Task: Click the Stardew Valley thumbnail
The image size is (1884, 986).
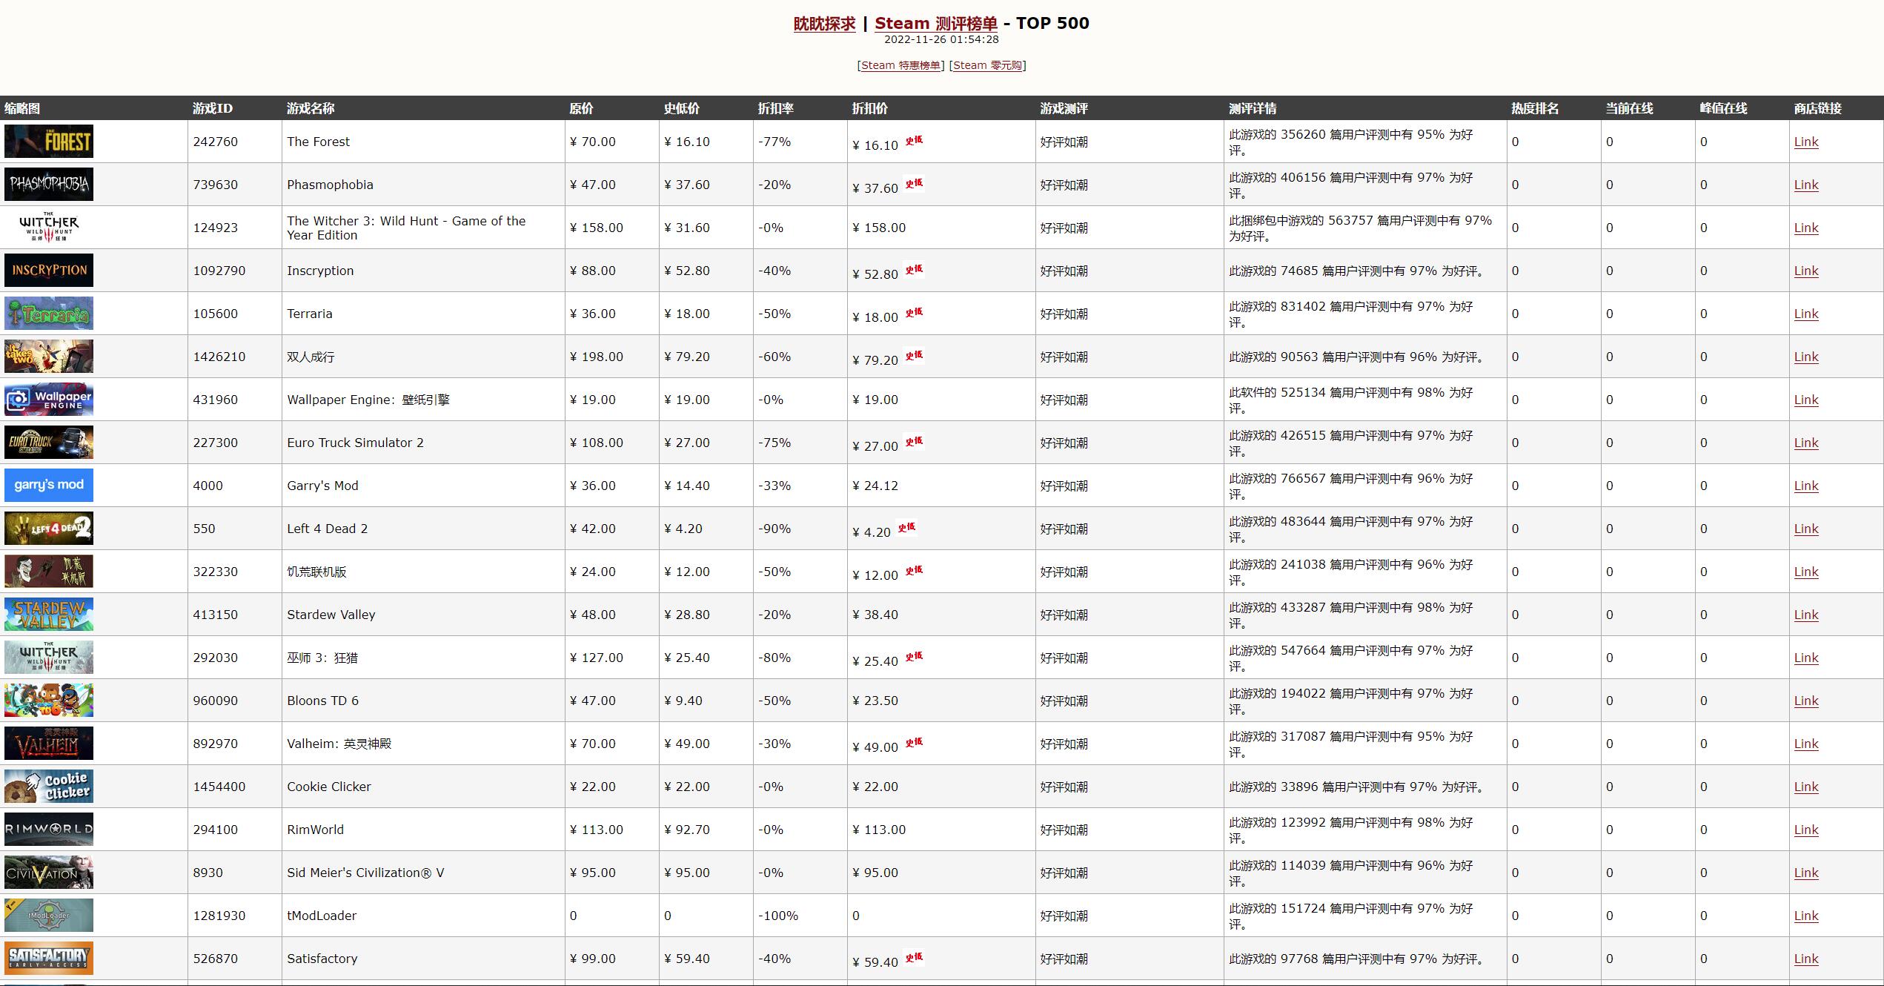Action: 49,615
